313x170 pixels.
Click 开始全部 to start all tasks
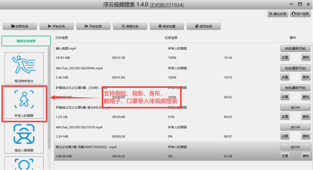(x=93, y=26)
